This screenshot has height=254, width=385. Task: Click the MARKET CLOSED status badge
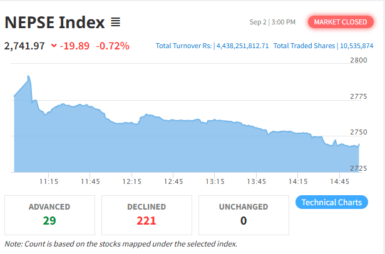click(x=340, y=23)
